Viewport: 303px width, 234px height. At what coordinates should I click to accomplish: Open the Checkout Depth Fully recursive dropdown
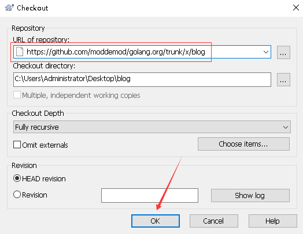pos(152,127)
